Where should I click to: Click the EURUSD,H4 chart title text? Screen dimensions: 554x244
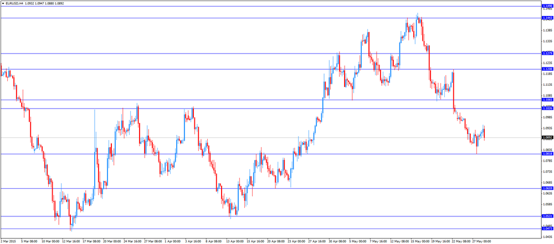(14, 3)
